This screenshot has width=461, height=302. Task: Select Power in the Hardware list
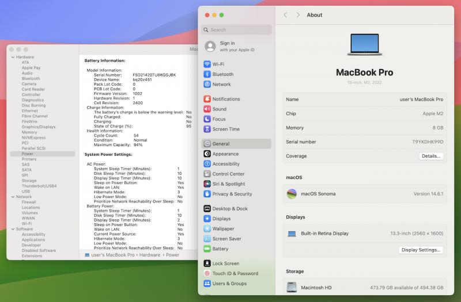43,154
